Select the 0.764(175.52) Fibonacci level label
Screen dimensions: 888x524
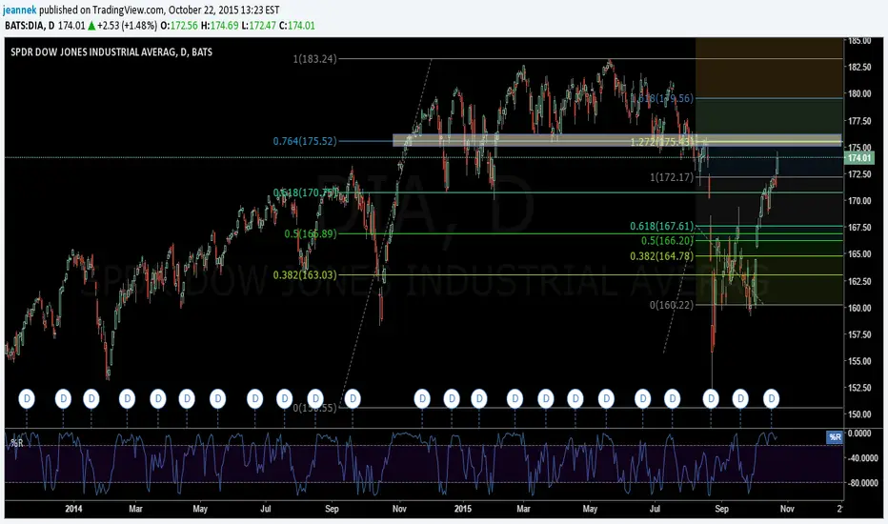tap(305, 141)
